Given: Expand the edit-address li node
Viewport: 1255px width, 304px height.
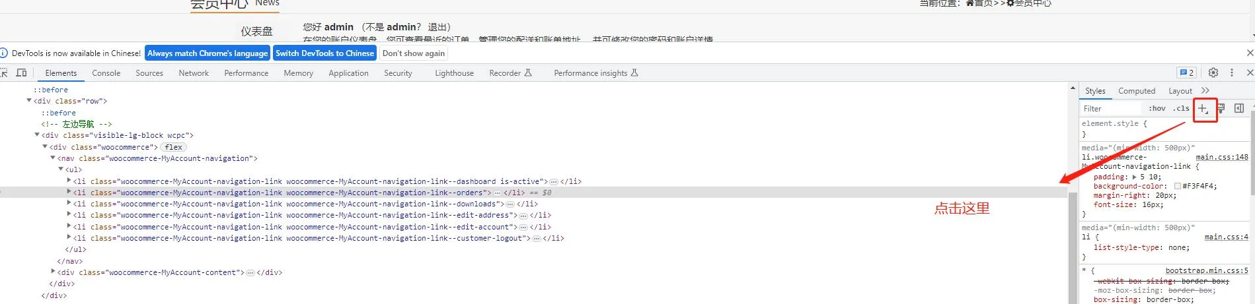Looking at the screenshot, I should (x=69, y=214).
